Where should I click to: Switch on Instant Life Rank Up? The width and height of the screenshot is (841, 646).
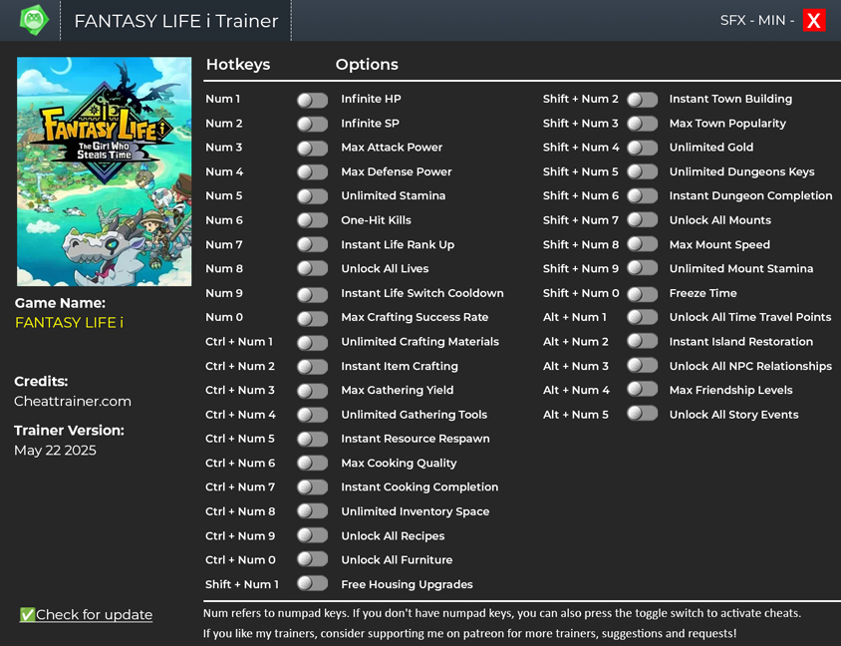click(x=312, y=245)
